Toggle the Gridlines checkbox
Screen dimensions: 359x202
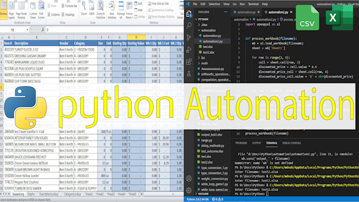click(x=49, y=14)
